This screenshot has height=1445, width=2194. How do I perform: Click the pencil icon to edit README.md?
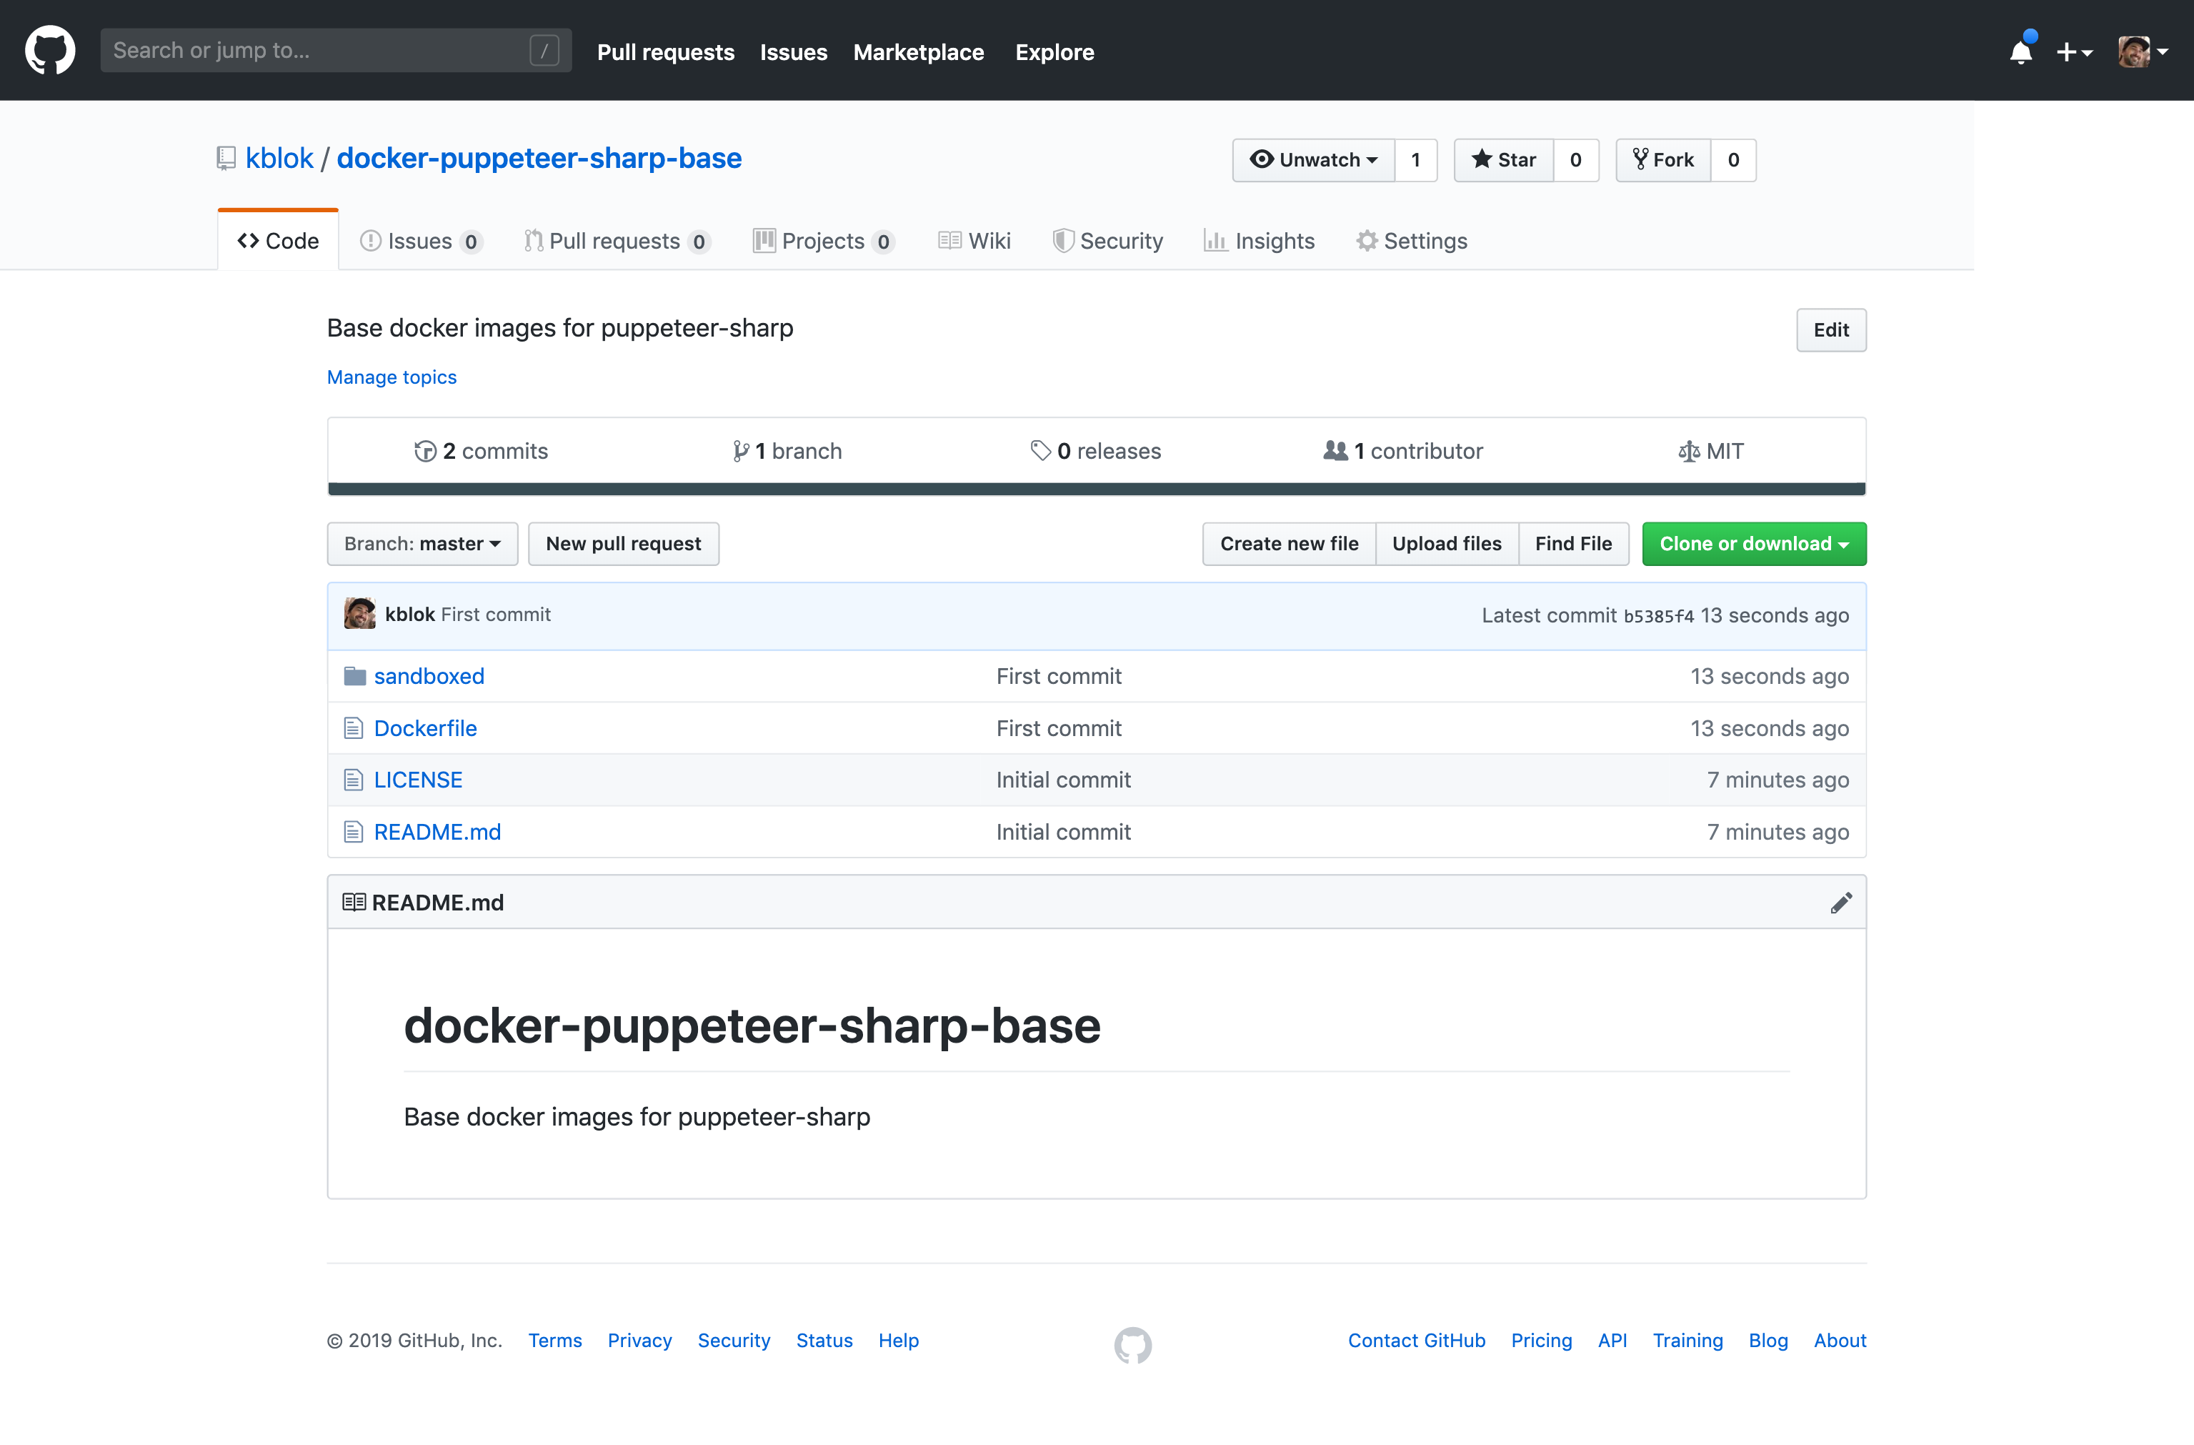click(x=1840, y=903)
